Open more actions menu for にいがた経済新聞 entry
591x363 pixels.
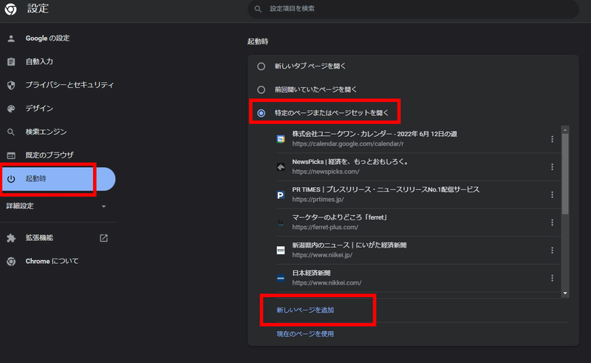552,251
